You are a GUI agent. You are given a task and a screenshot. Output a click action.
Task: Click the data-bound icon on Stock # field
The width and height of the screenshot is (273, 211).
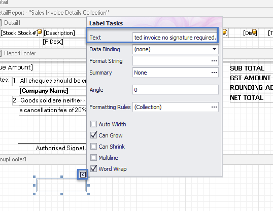pos(40,31)
